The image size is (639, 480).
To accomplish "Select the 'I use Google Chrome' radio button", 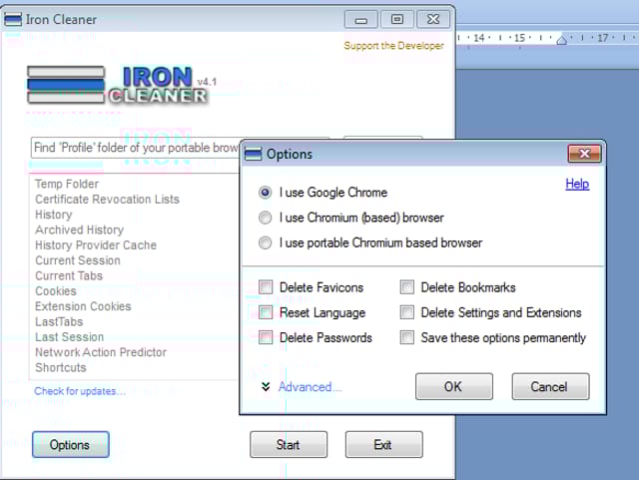I will coord(265,193).
